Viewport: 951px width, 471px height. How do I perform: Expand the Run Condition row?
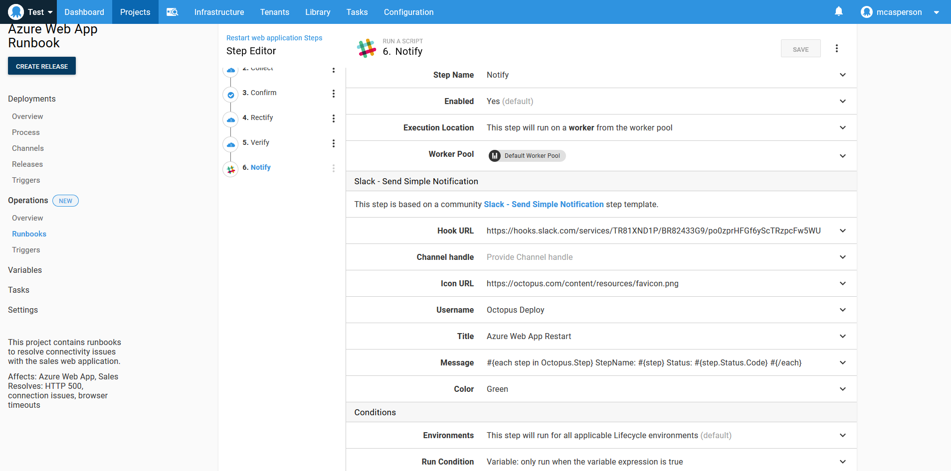tap(842, 462)
